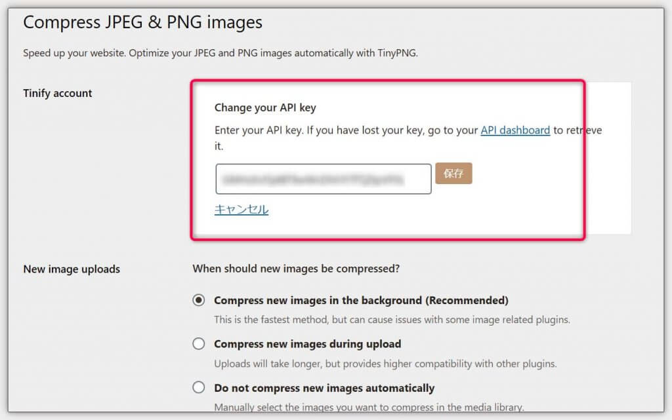The image size is (672, 420).
Task: Click the "Tinify account" section label
Action: 58,93
